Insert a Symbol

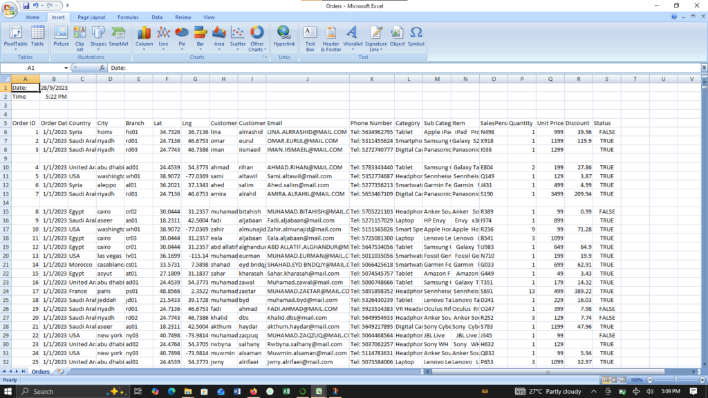[x=416, y=36]
